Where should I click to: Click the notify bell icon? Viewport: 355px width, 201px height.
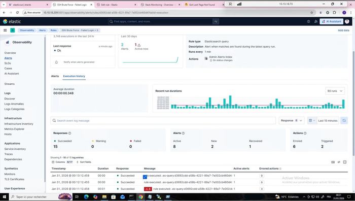click(x=56, y=62)
